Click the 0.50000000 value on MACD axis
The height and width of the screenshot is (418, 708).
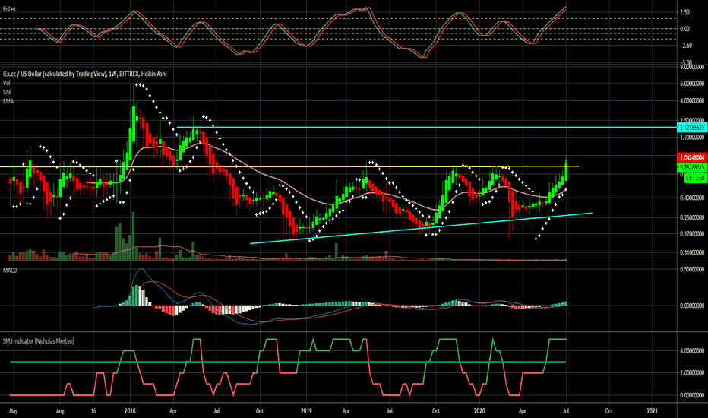point(692,269)
